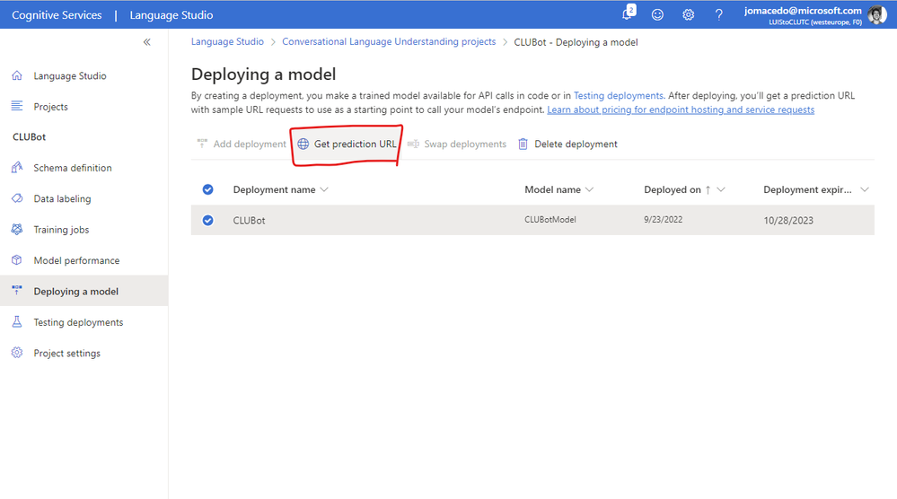Click Conversational Language Understanding projects breadcrumb
Screen dimensions: 897x499
click(389, 41)
